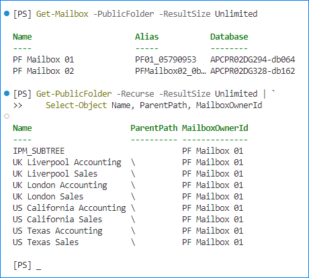Viewport: 309px width, 278px height.
Task: Click the -Recurse parameter
Action: coord(135,94)
